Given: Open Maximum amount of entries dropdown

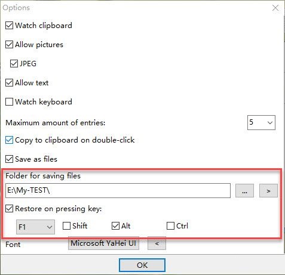Looking at the screenshot, I should click(x=261, y=122).
